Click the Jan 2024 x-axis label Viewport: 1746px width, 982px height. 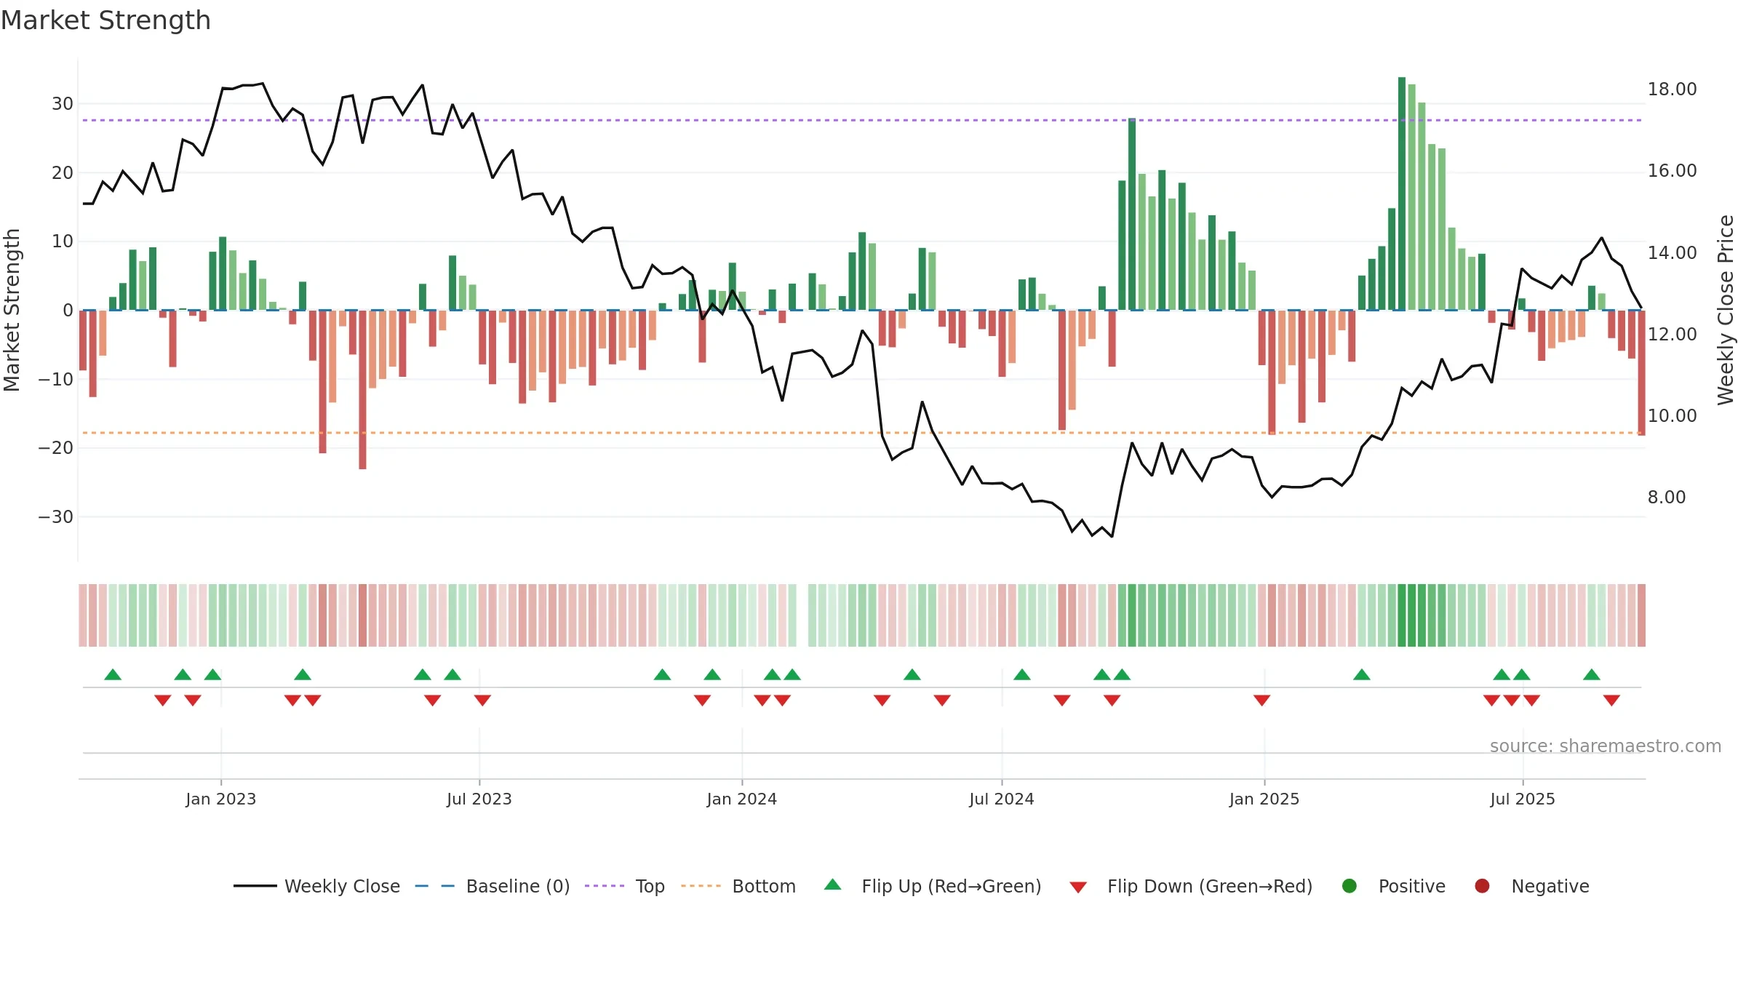[x=742, y=799]
